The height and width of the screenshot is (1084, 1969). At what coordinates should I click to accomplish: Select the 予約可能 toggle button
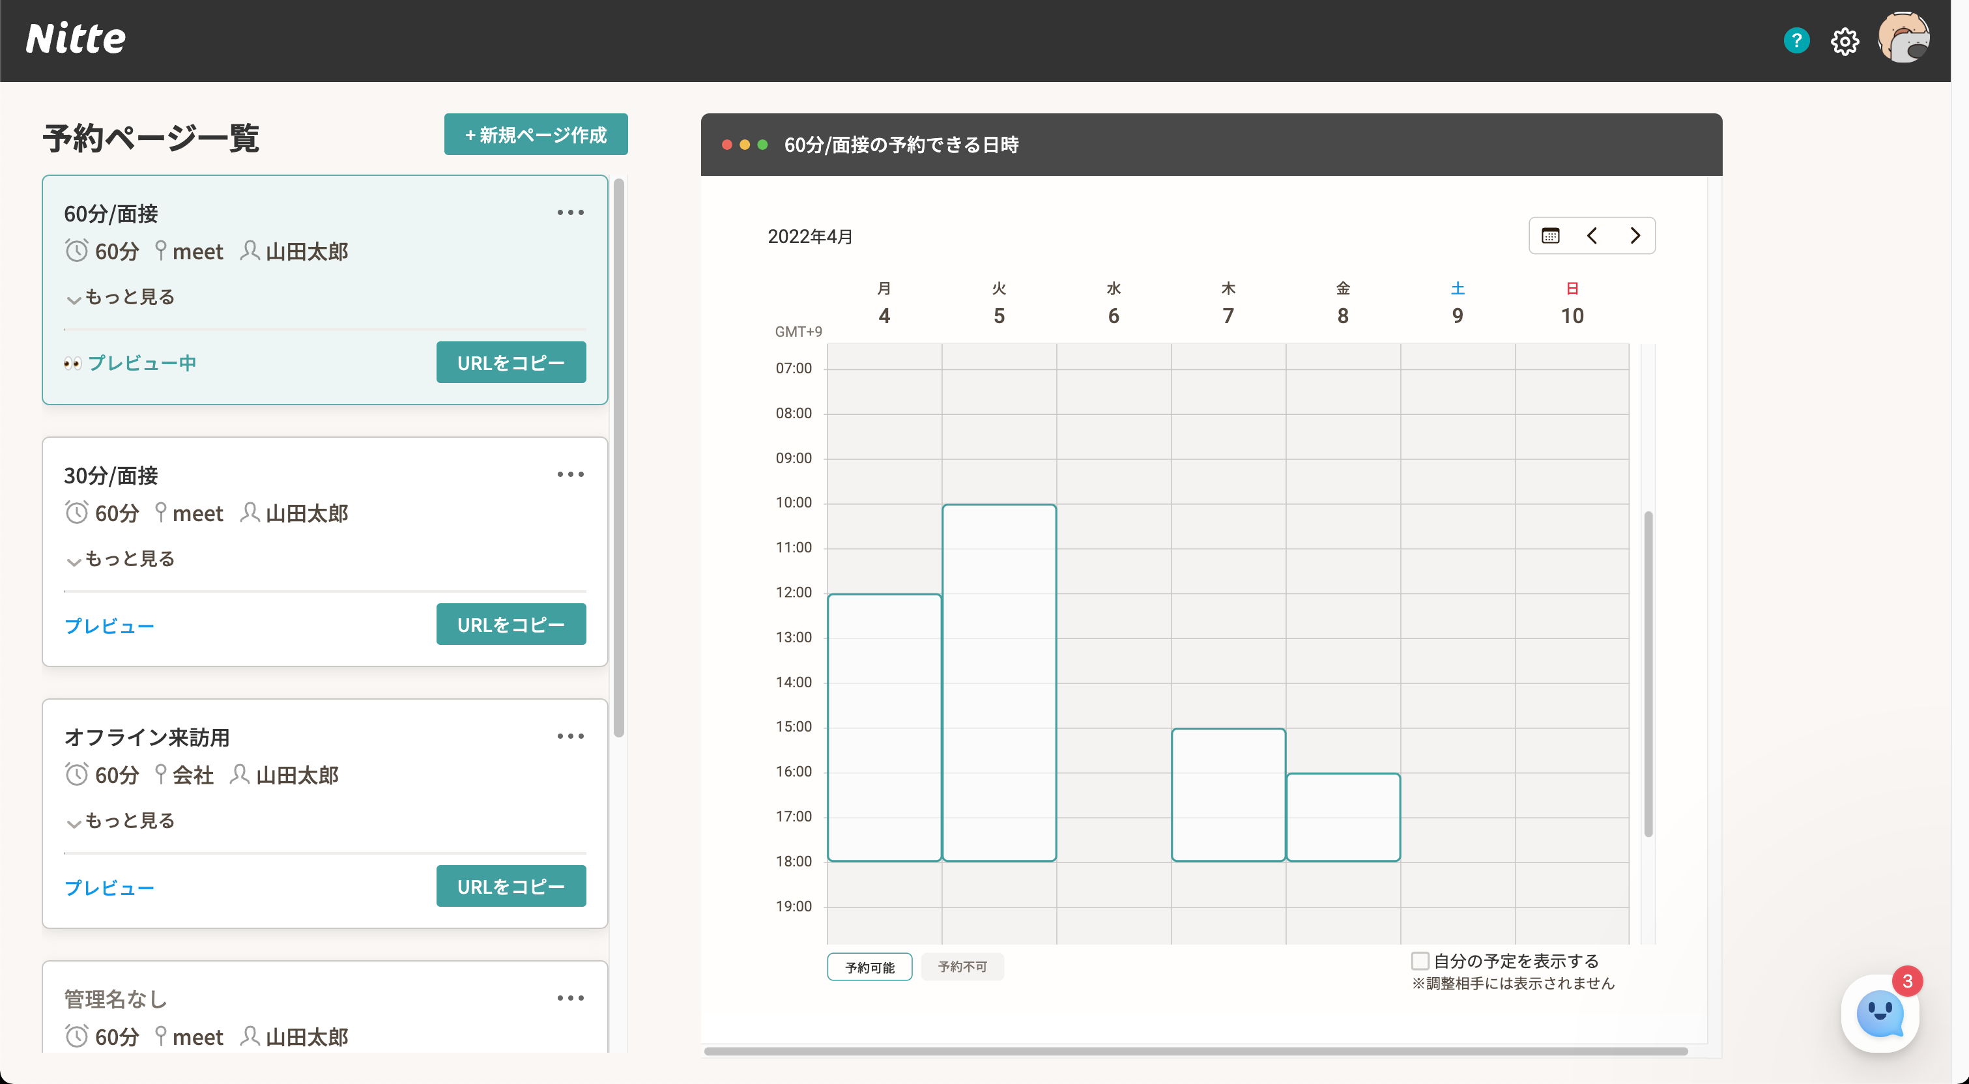(869, 967)
